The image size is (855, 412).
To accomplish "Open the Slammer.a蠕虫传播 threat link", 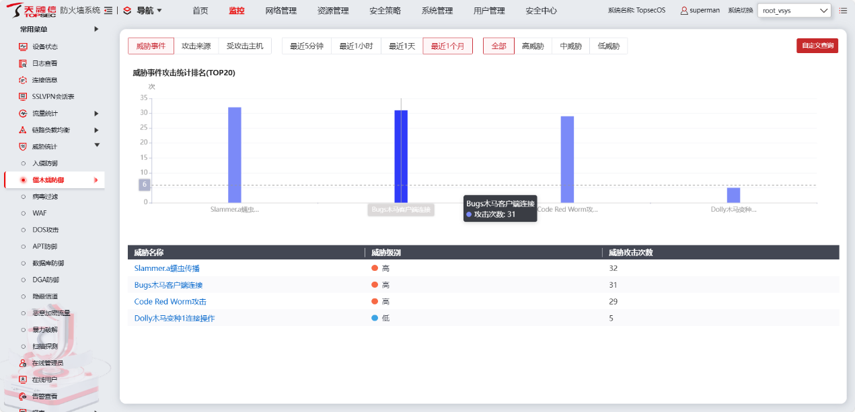I will point(167,268).
